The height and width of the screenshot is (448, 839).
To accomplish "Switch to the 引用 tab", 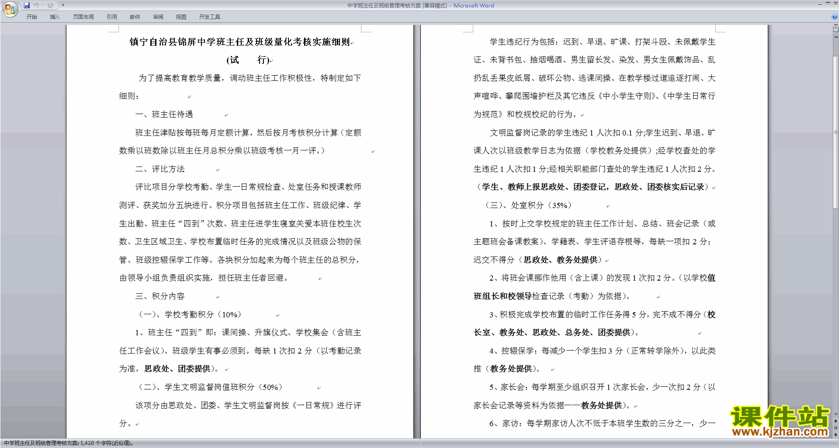I will tap(111, 17).
